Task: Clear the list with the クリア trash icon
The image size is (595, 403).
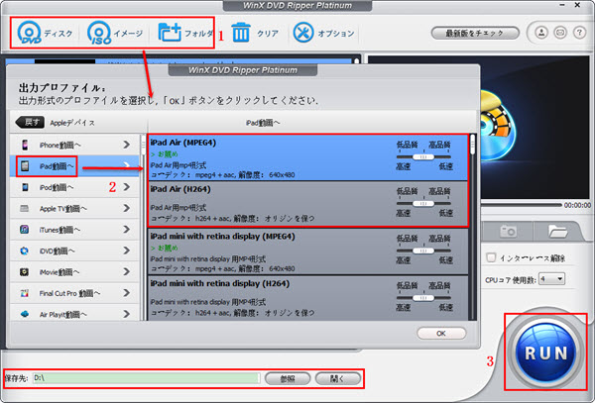Action: pos(241,33)
